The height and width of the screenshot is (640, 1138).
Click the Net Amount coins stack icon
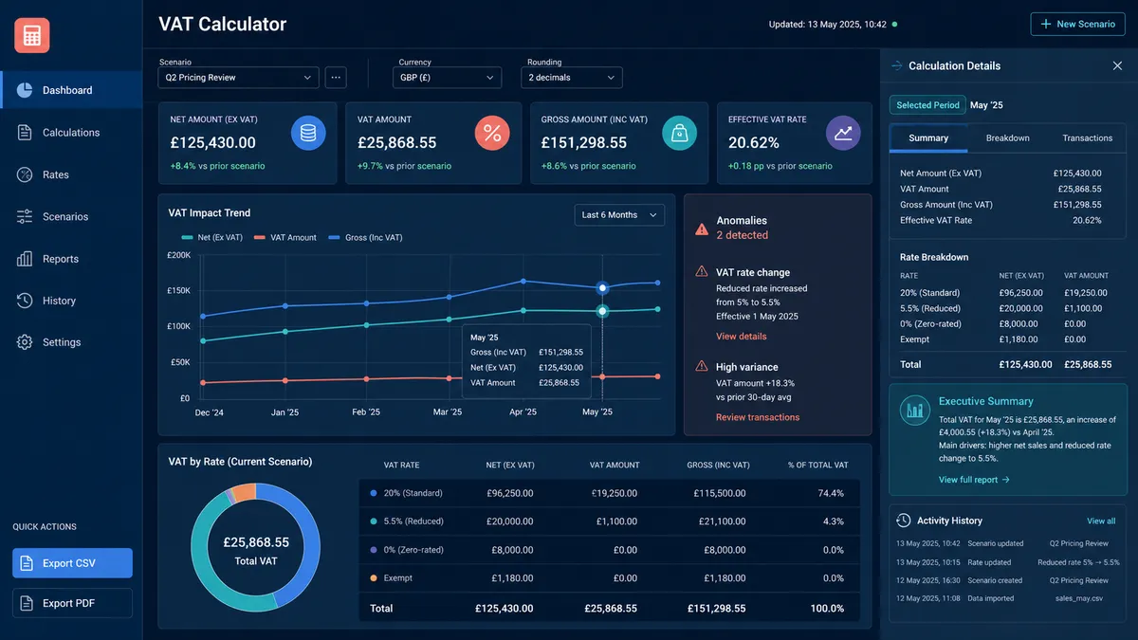click(308, 134)
